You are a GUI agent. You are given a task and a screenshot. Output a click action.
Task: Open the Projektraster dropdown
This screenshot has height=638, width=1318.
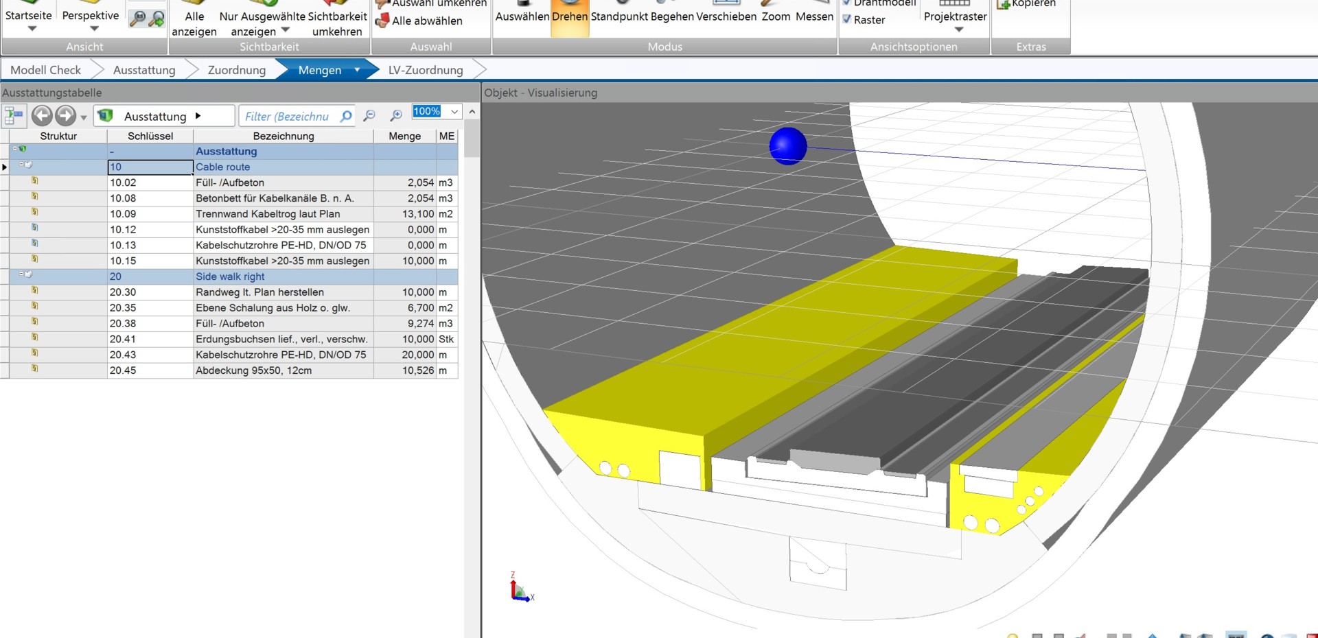tap(959, 29)
